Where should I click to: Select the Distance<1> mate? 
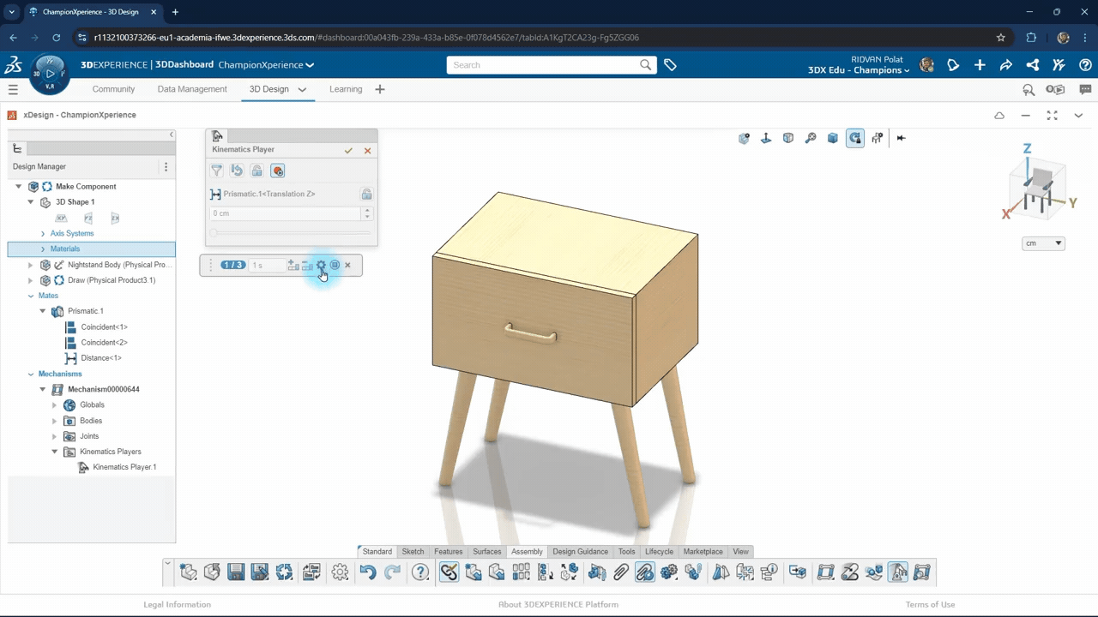(101, 358)
